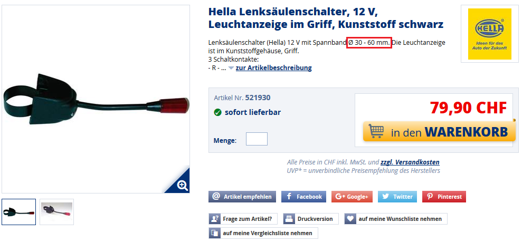The width and height of the screenshot is (522, 252).
Task: Open the zzgl. Versandkosten link
Action: tap(410, 162)
